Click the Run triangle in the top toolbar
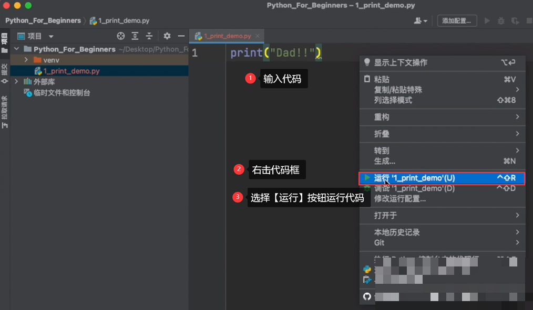Image resolution: width=533 pixels, height=310 pixels. pos(487,20)
